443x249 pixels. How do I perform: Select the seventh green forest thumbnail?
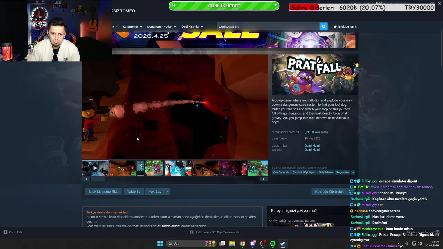258,168
